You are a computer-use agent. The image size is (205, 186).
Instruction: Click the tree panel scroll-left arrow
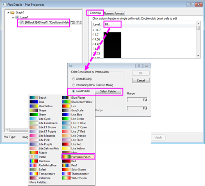click(7, 129)
